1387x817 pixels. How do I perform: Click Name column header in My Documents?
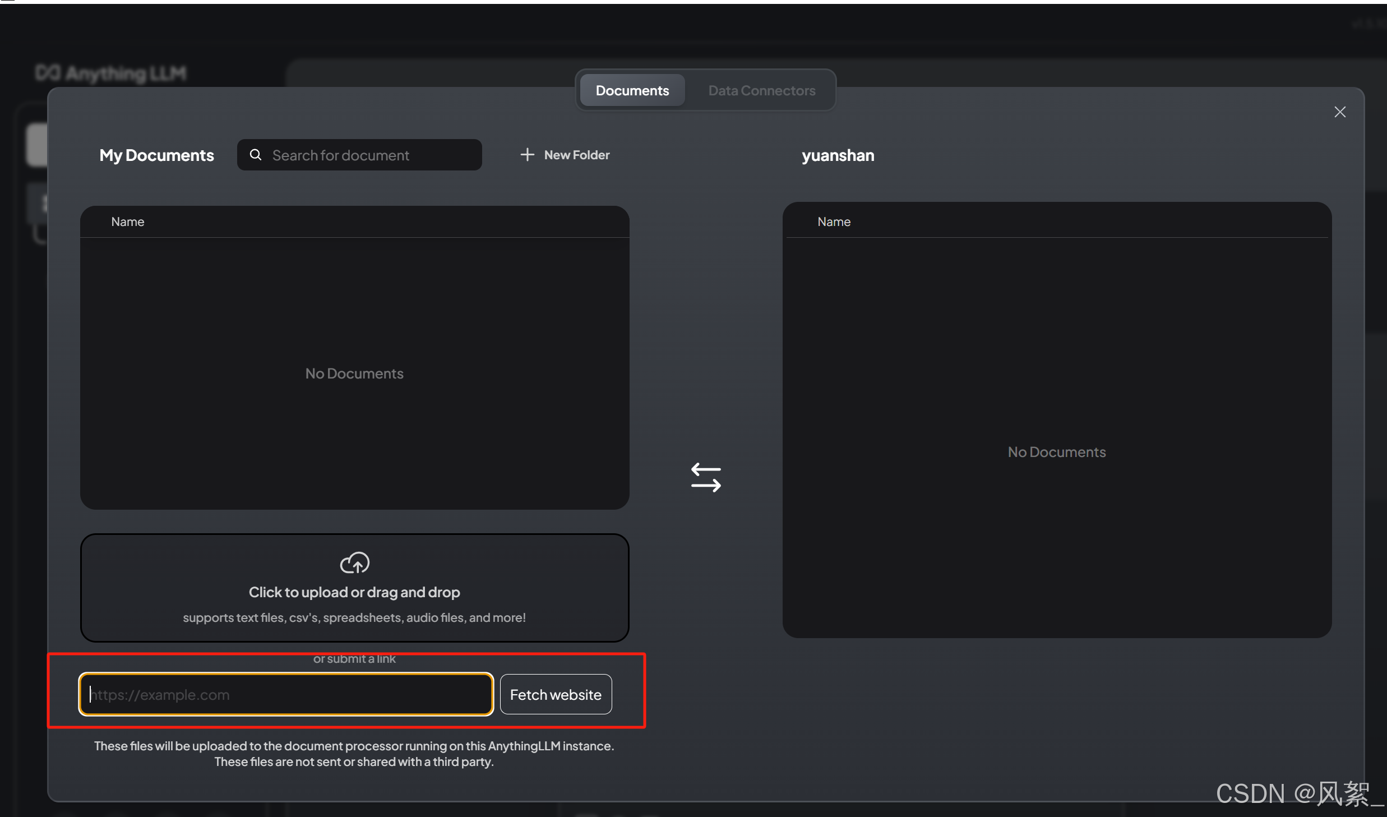click(x=127, y=221)
